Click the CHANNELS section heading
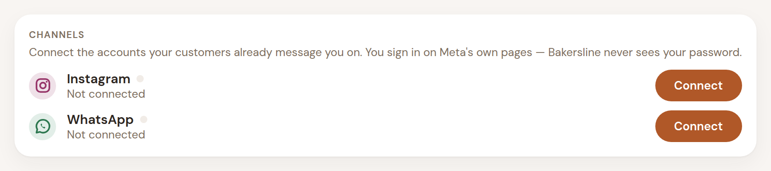Image resolution: width=771 pixels, height=171 pixels. (56, 35)
